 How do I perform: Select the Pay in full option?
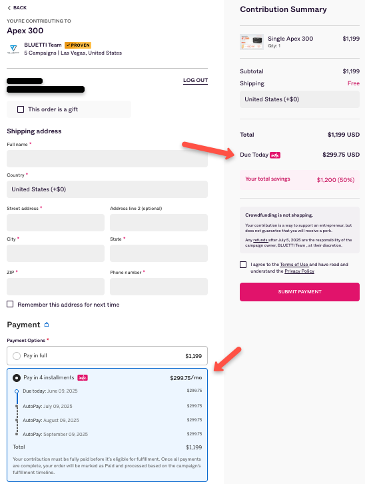[17, 356]
